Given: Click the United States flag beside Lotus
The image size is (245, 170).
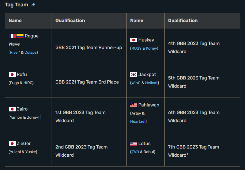Looking at the screenshot, I should pos(134,144).
